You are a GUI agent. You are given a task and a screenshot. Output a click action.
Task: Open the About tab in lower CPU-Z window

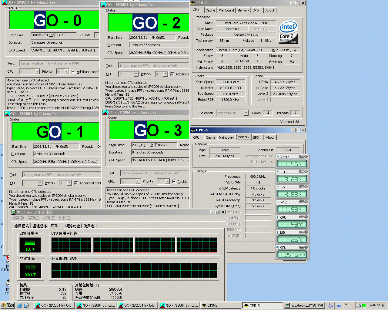(x=270, y=137)
